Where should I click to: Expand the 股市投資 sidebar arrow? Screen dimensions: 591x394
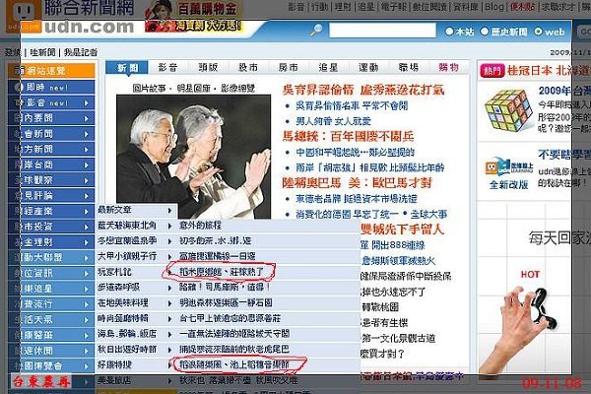pos(87,227)
